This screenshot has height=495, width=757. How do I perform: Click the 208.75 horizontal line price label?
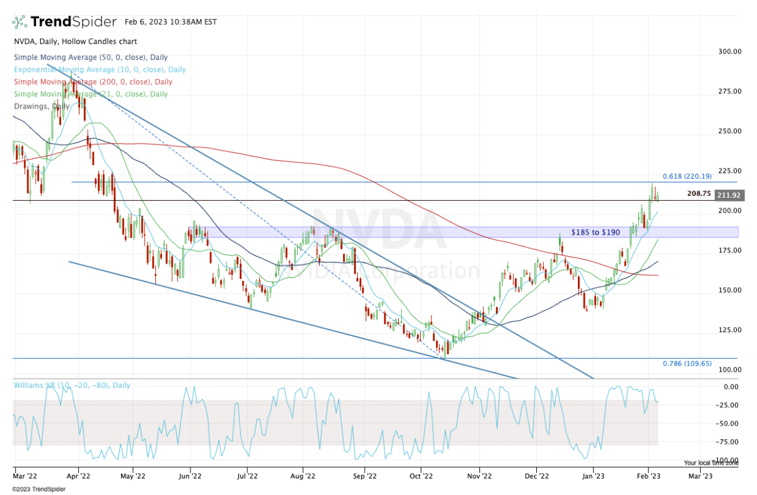[x=699, y=194]
